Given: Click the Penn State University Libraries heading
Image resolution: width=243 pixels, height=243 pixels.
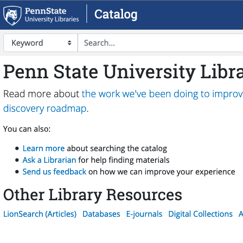Looking at the screenshot, I should pyautogui.click(x=123, y=72).
